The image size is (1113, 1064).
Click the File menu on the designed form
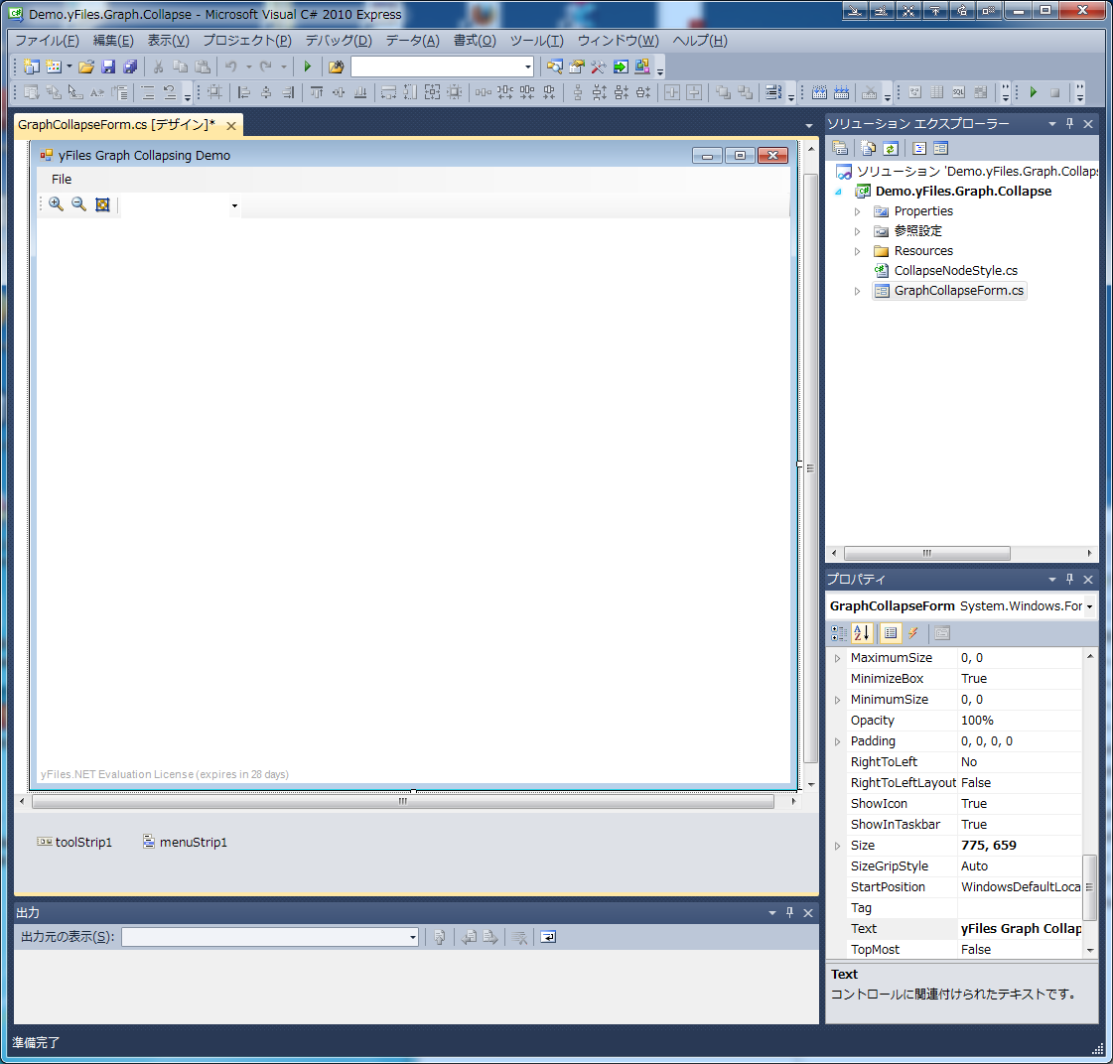coord(61,179)
